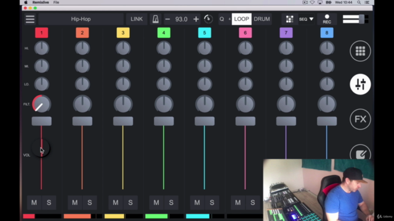Image resolution: width=394 pixels, height=221 pixels.
Task: Open Spotlight search in menu bar
Action: pos(359,2)
